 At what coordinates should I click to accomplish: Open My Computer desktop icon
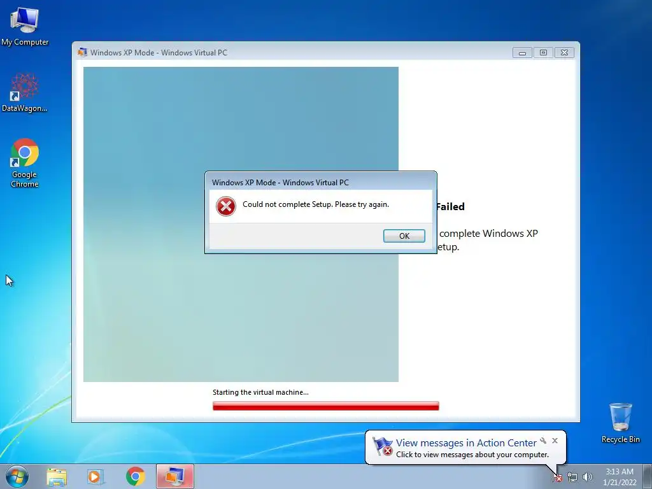coord(25,27)
